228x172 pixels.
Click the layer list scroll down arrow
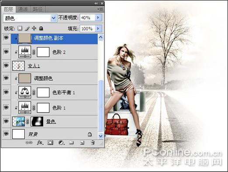point(100,136)
